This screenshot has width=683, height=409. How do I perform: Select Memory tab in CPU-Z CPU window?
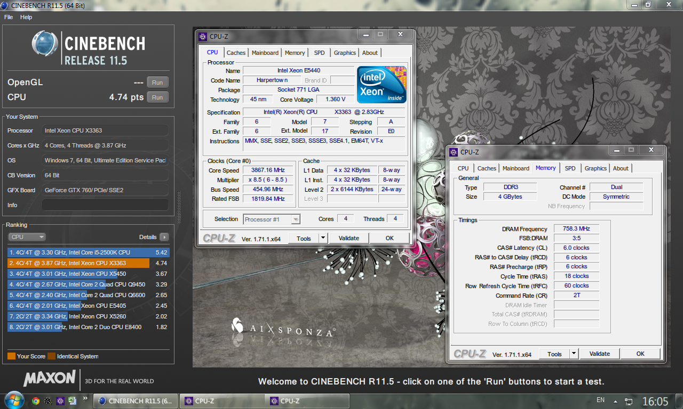tap(295, 53)
